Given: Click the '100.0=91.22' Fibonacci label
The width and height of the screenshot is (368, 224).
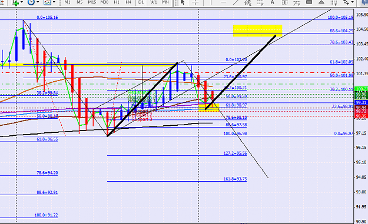Looking at the screenshot, I should click(47, 215).
